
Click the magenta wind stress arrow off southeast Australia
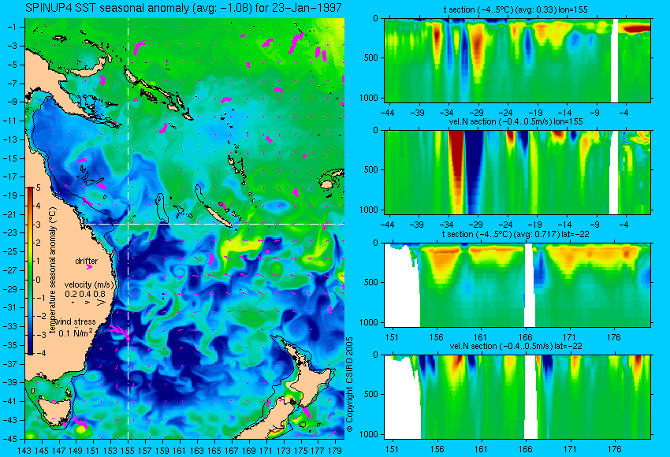[119, 333]
